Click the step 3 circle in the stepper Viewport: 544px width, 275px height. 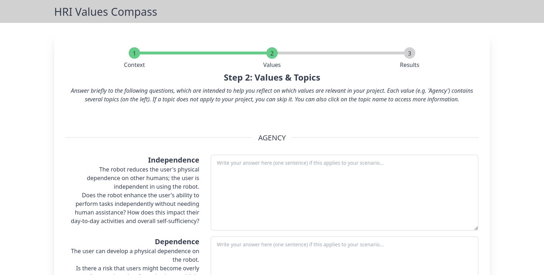click(x=410, y=53)
